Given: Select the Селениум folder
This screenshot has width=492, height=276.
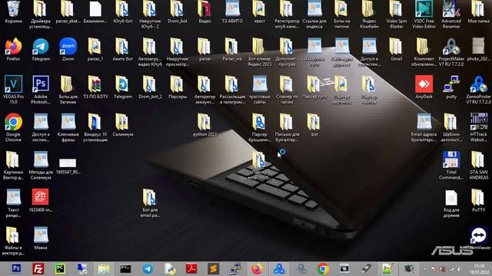Looking at the screenshot, I should coord(123,123).
